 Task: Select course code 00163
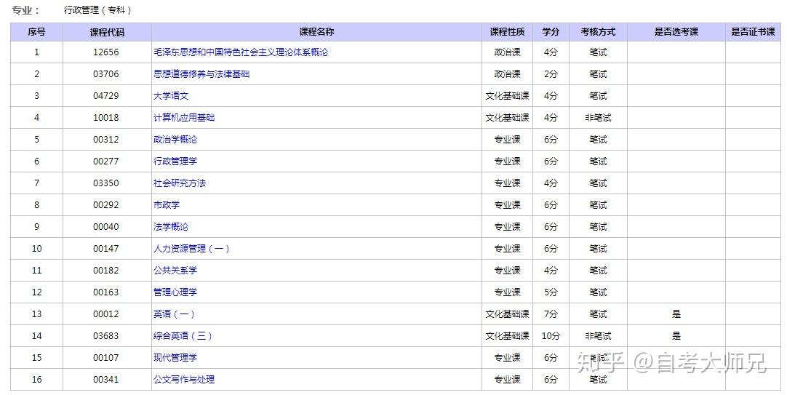[x=106, y=292]
